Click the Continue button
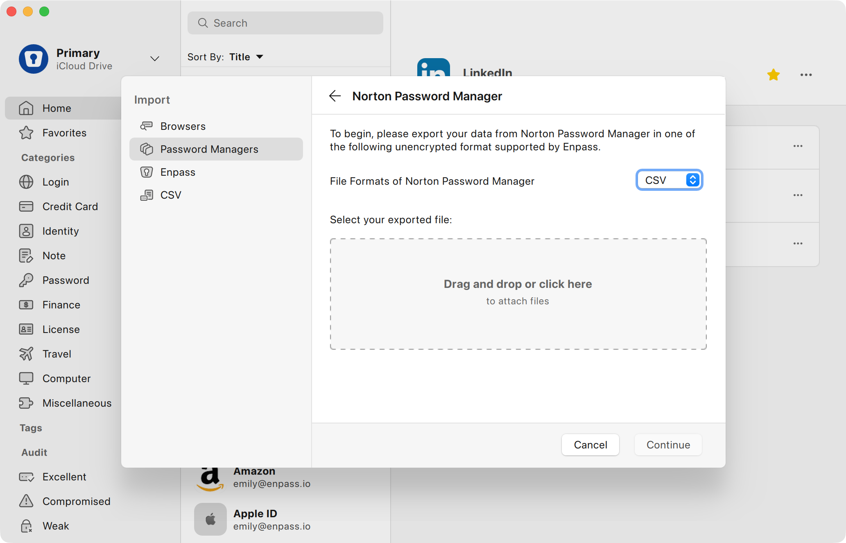 [668, 445]
